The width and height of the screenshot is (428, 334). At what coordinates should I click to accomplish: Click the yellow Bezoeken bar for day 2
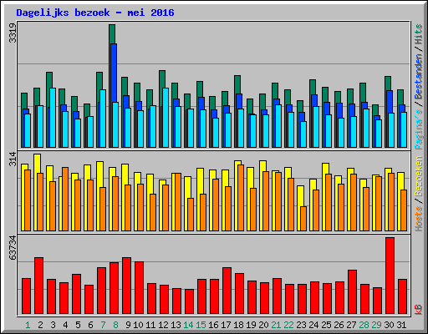tap(38, 164)
